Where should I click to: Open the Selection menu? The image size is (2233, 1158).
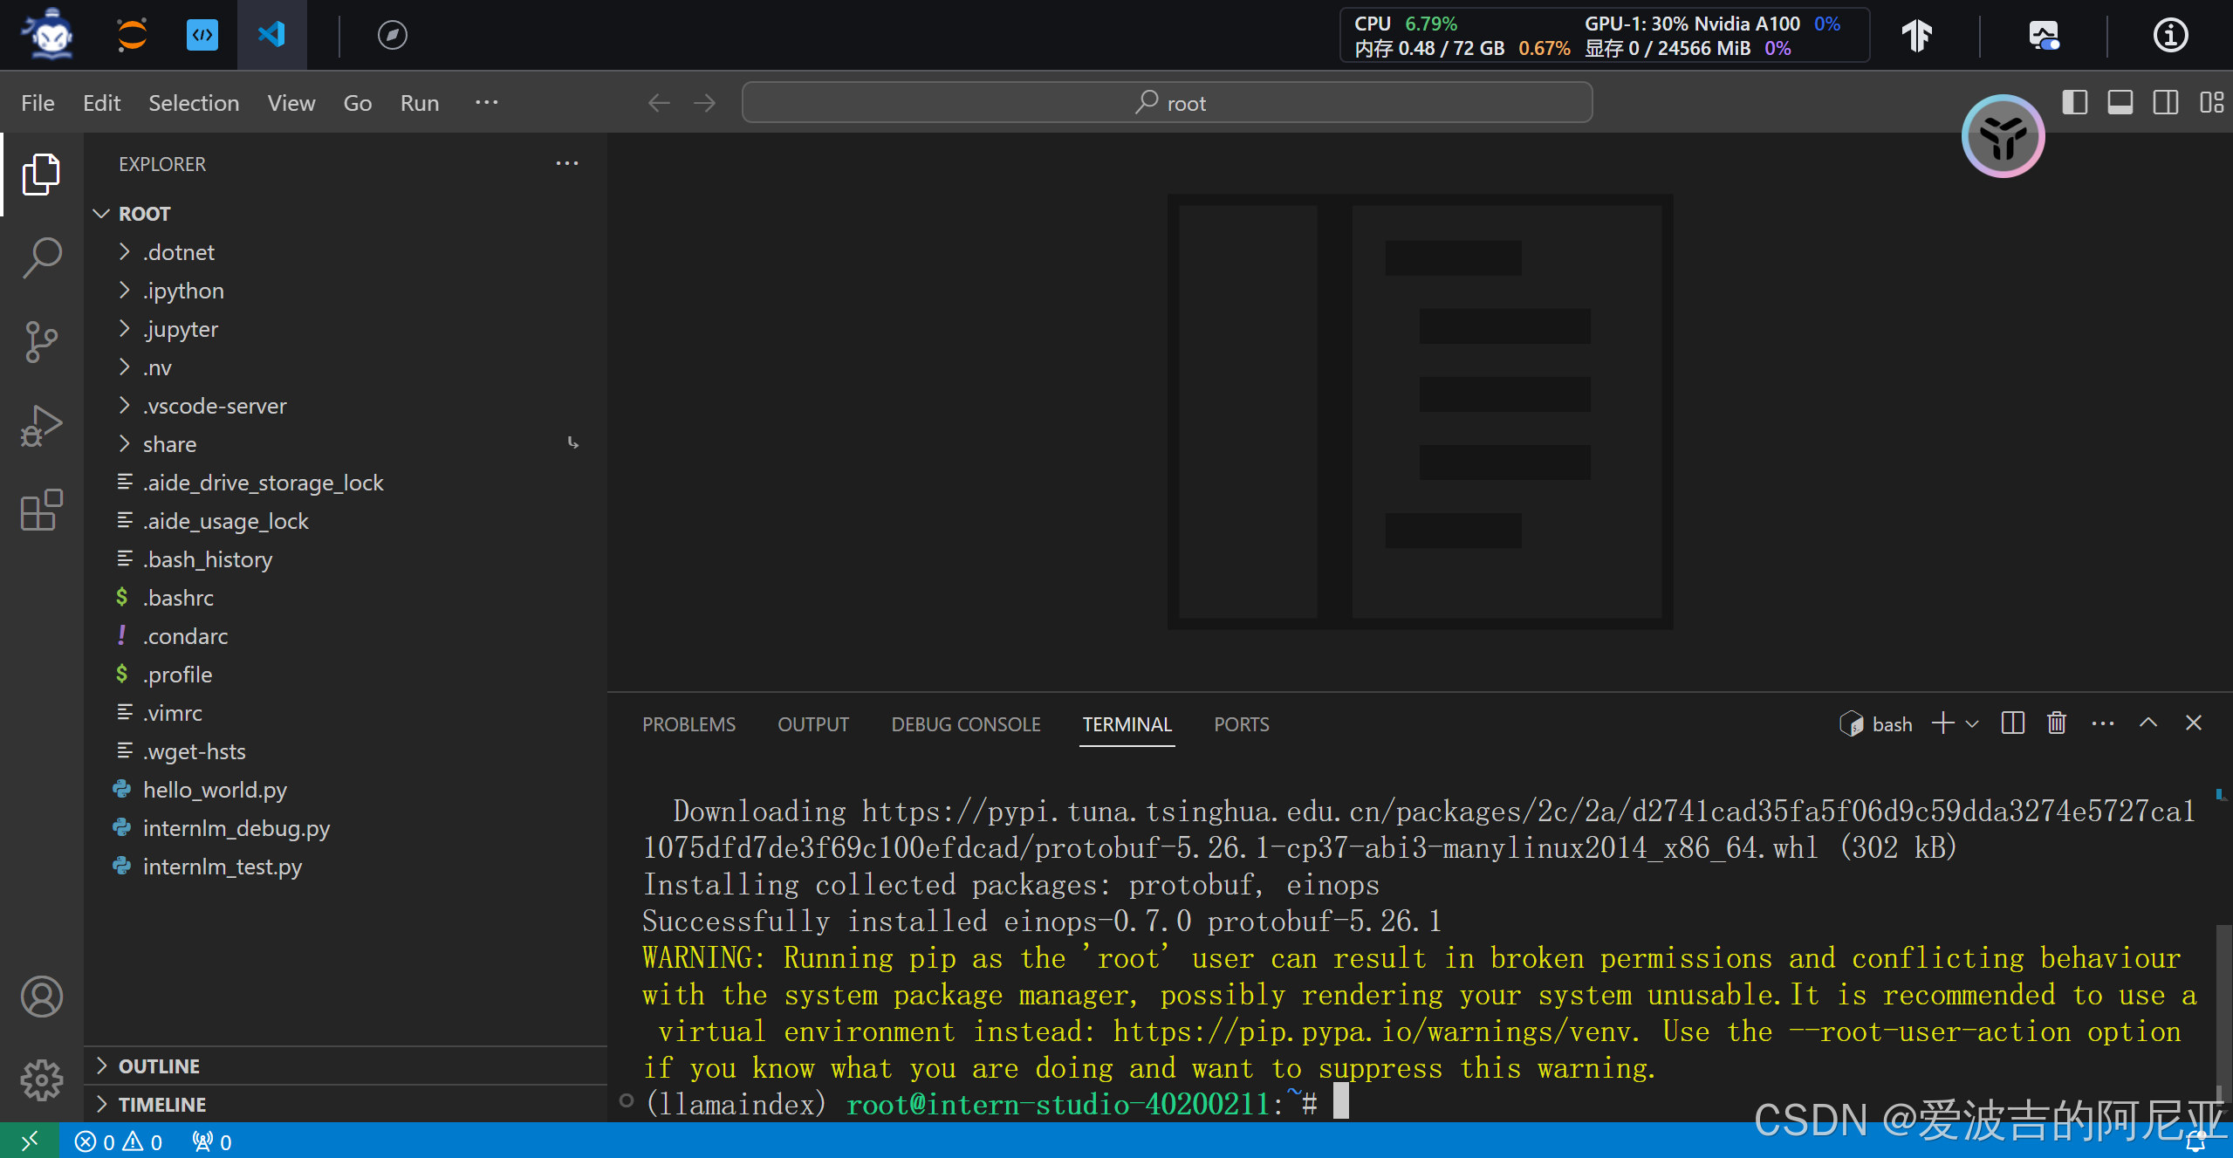(194, 103)
